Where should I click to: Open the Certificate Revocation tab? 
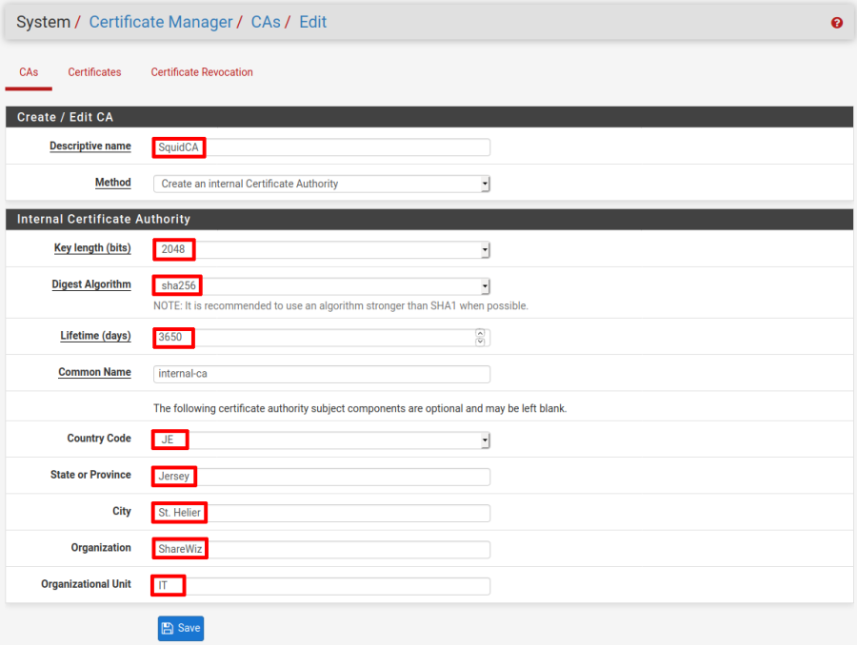(202, 72)
